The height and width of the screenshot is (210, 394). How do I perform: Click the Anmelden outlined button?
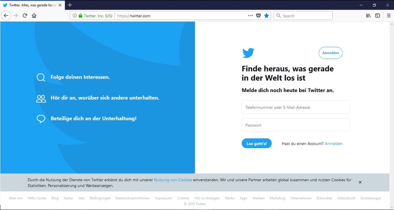tap(330, 53)
